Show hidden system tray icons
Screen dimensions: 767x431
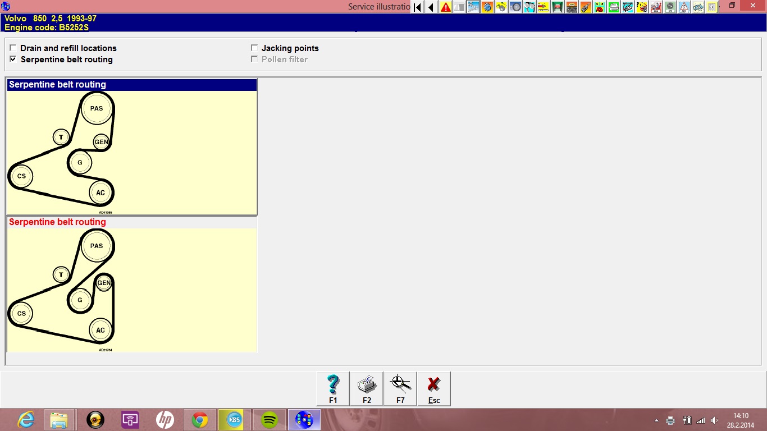[656, 420]
